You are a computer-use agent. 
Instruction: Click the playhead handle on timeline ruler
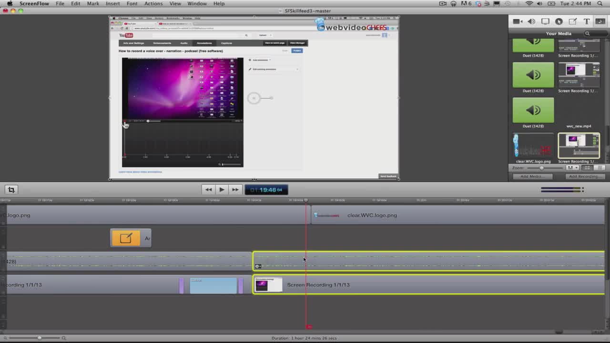tap(306, 200)
